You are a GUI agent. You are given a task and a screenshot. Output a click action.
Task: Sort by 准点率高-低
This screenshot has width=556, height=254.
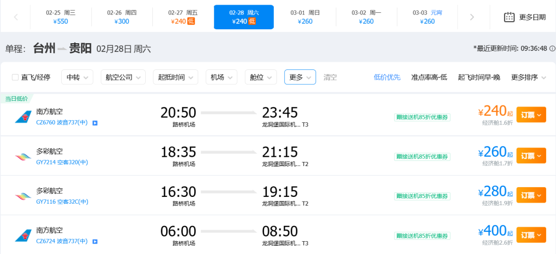pos(429,77)
